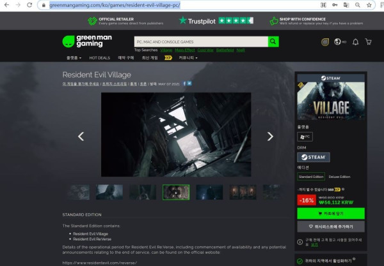The height and width of the screenshot is (266, 384).
Task: Click the greenmangaming.com URL in address bar
Action: pyautogui.click(x=115, y=5)
